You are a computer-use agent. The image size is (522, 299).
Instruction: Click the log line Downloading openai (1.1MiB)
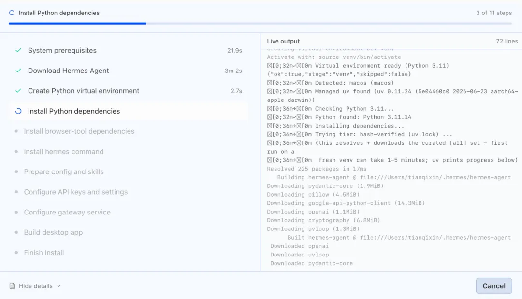pos(313,212)
